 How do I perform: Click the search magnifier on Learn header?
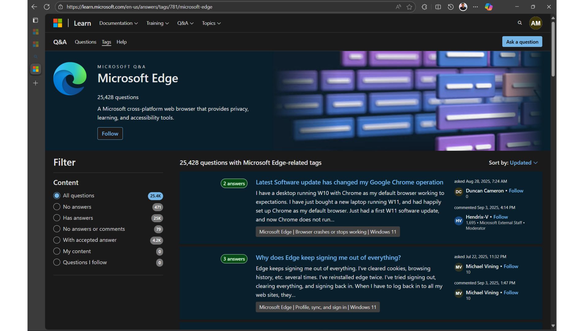point(520,23)
